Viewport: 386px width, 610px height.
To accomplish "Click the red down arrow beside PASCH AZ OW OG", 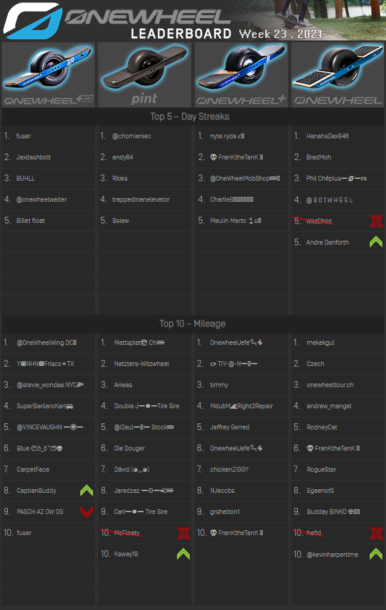I will click(x=86, y=512).
